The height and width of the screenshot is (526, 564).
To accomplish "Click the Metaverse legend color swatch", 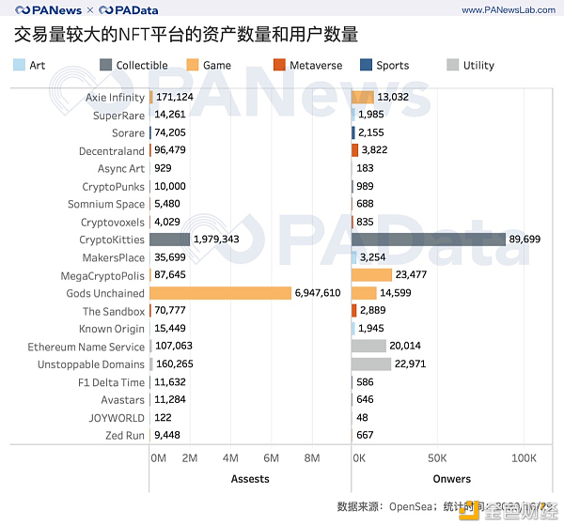I will 279,65.
